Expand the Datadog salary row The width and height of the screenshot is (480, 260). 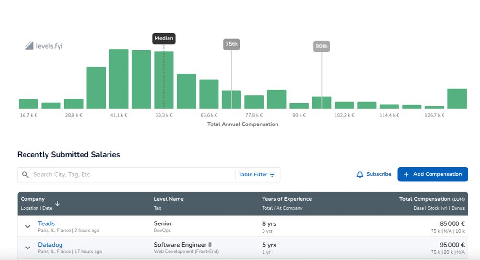click(28, 248)
